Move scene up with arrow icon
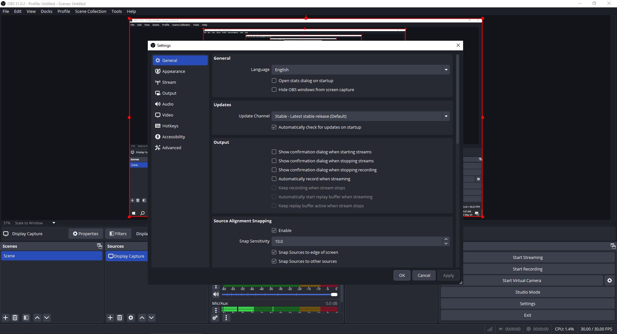617x334 pixels. [37, 318]
